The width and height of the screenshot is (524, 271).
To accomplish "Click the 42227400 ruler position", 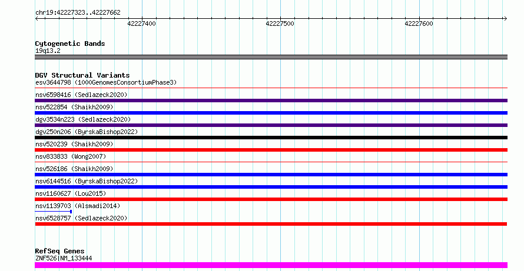I will click(142, 24).
